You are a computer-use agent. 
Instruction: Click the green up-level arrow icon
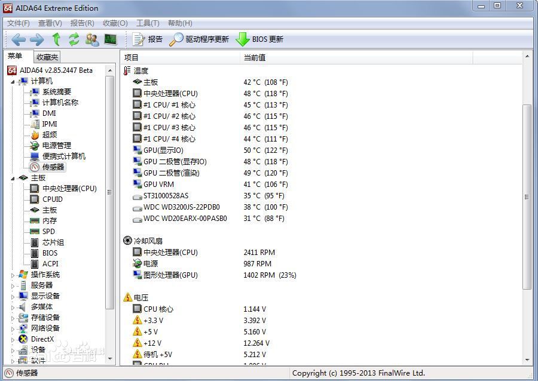tap(56, 39)
